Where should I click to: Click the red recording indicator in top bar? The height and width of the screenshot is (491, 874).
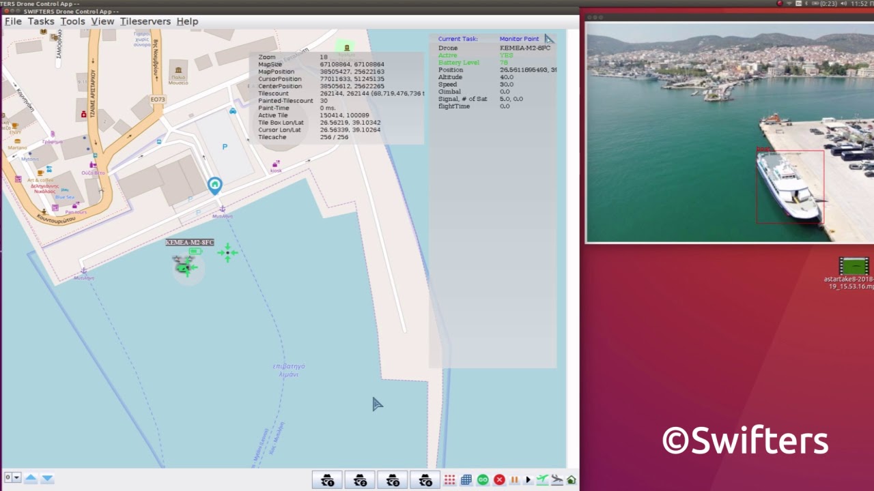coord(779,3)
